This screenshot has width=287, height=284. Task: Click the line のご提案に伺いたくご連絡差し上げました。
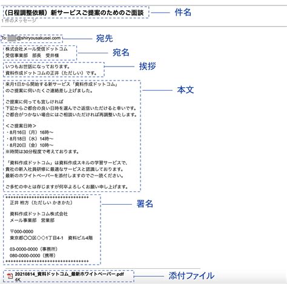tap(49, 91)
